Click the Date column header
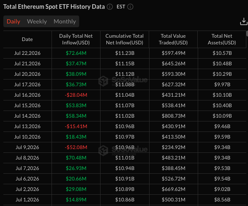The image size is (248, 206). tap(27, 39)
